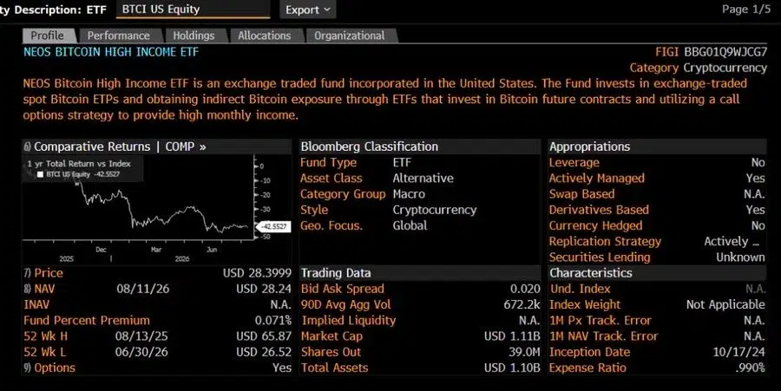
Task: Click 52 Wk H value USD 65.87
Action: coord(264,336)
